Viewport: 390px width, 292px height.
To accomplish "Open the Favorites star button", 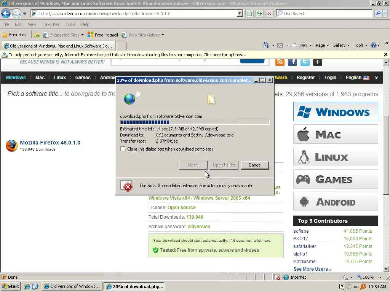I will pyautogui.click(x=14, y=35).
